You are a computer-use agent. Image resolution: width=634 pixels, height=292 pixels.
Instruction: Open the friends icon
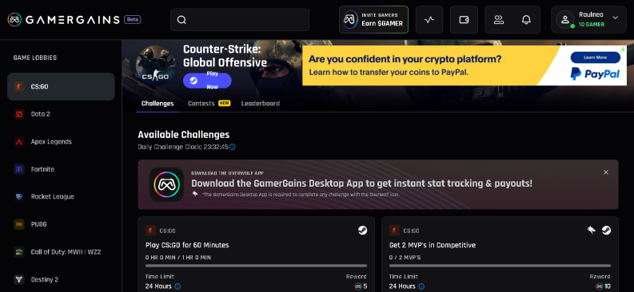(x=499, y=19)
